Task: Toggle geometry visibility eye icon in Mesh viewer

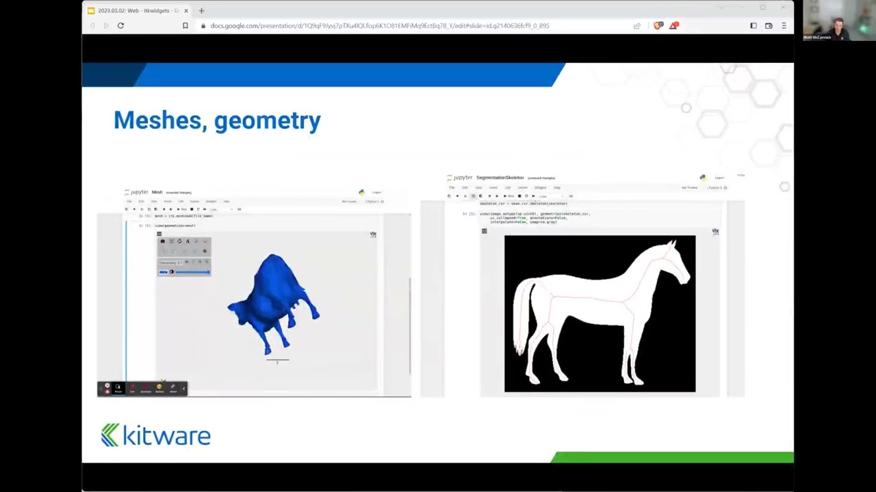Action: coord(187,262)
